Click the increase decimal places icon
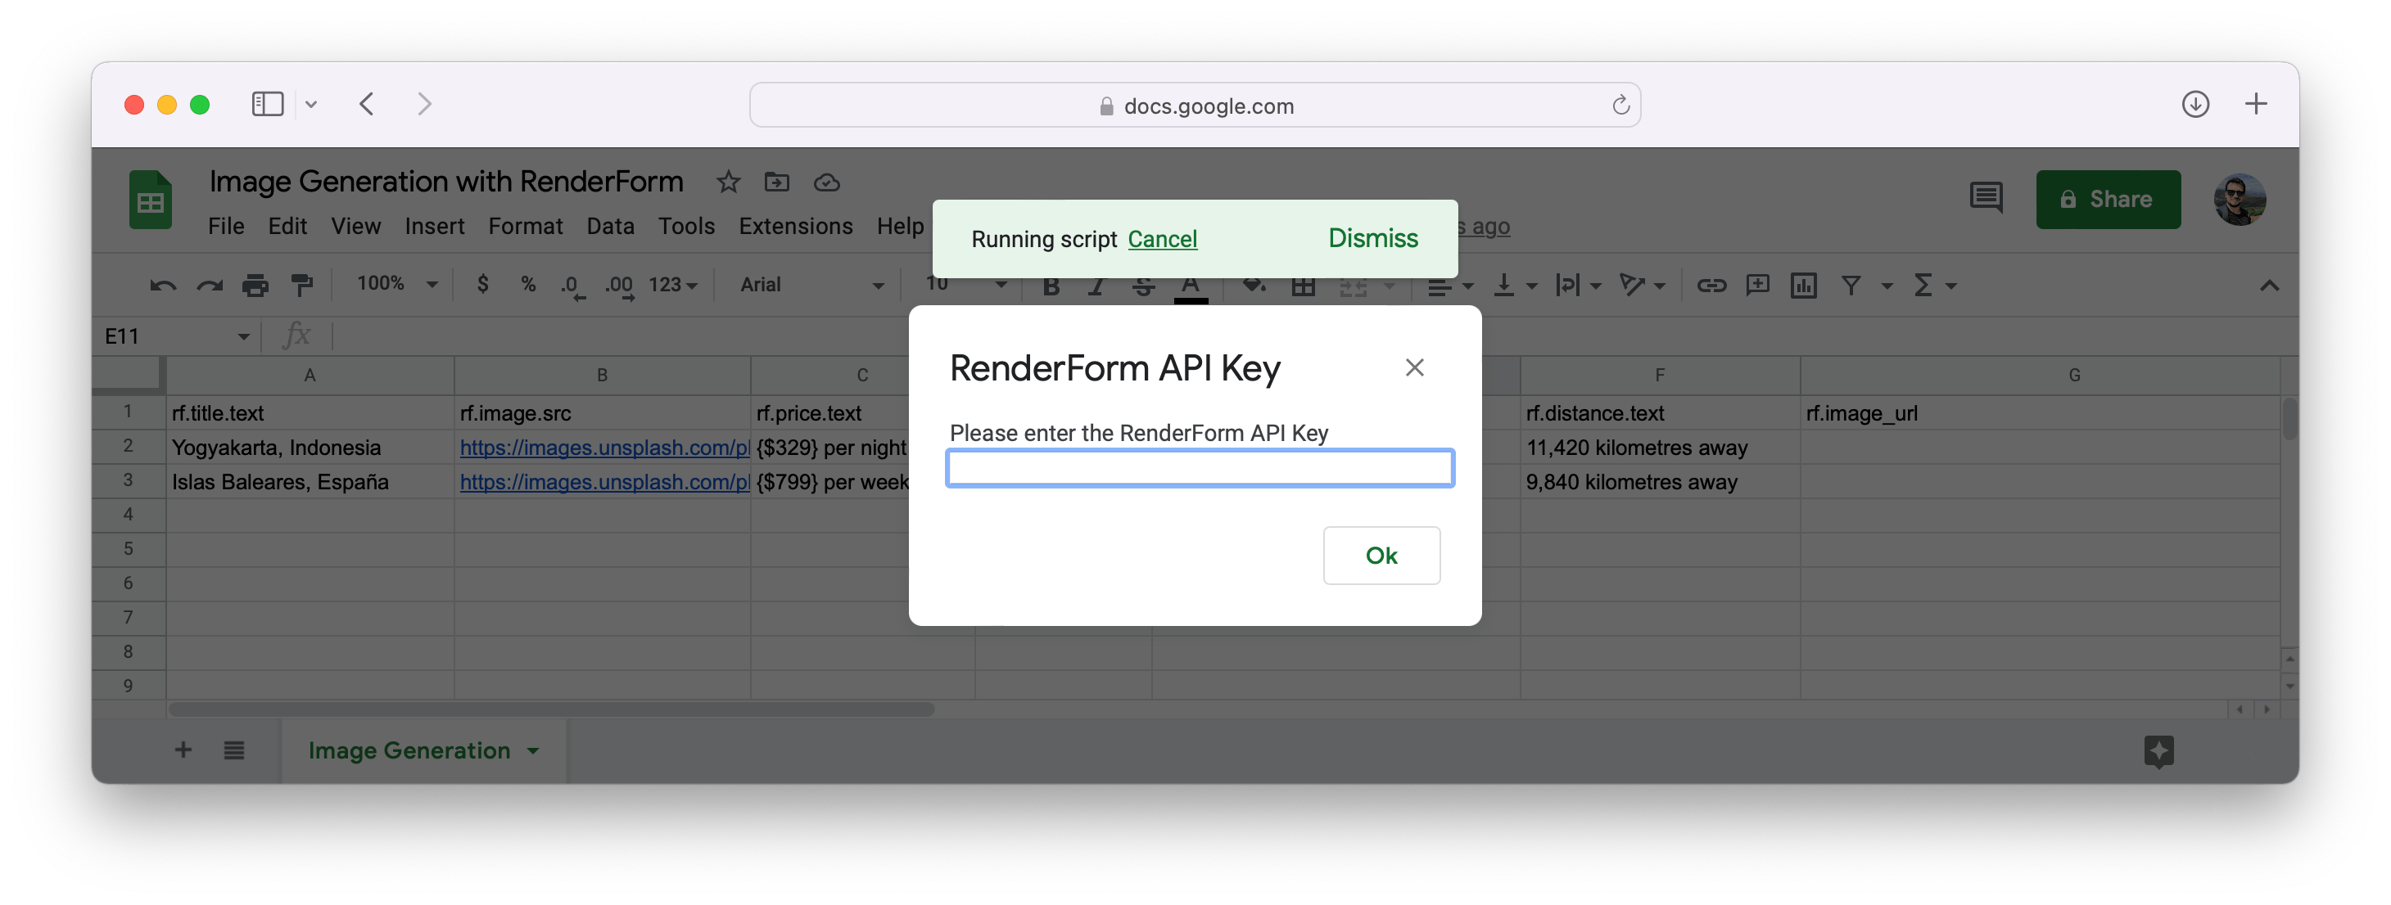2391x905 pixels. [619, 286]
